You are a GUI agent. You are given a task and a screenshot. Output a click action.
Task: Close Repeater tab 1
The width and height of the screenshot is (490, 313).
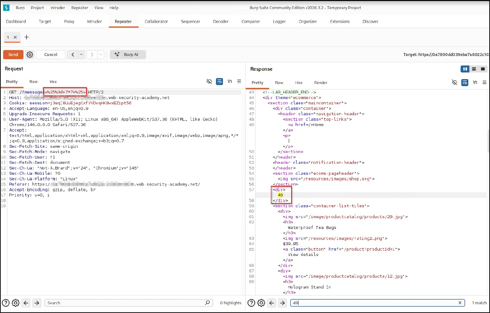point(15,37)
